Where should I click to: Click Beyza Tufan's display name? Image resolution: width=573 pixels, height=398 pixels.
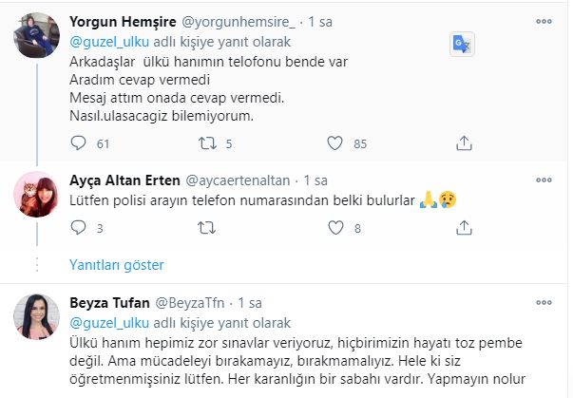110,303
